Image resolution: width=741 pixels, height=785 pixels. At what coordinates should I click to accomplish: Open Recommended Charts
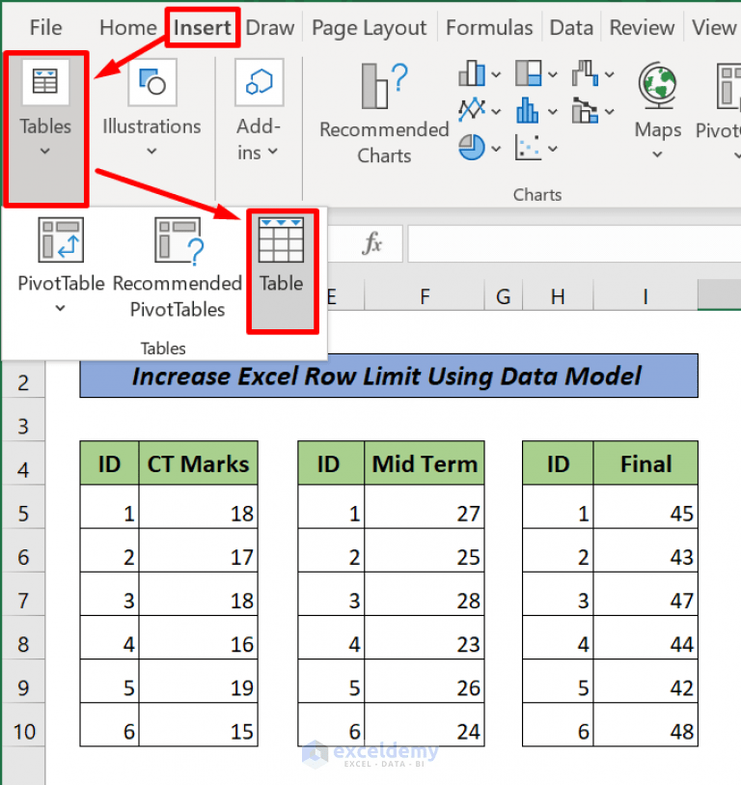pyautogui.click(x=384, y=114)
